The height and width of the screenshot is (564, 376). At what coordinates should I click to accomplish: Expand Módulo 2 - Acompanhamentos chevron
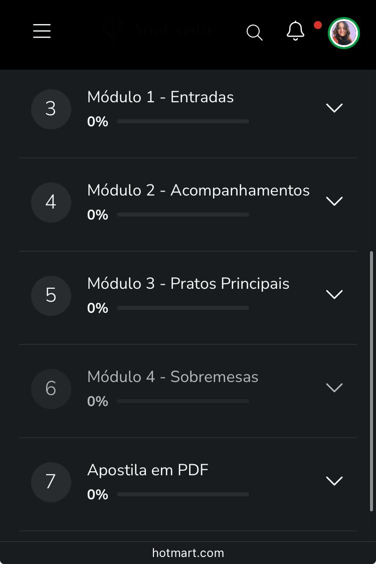coord(334,201)
